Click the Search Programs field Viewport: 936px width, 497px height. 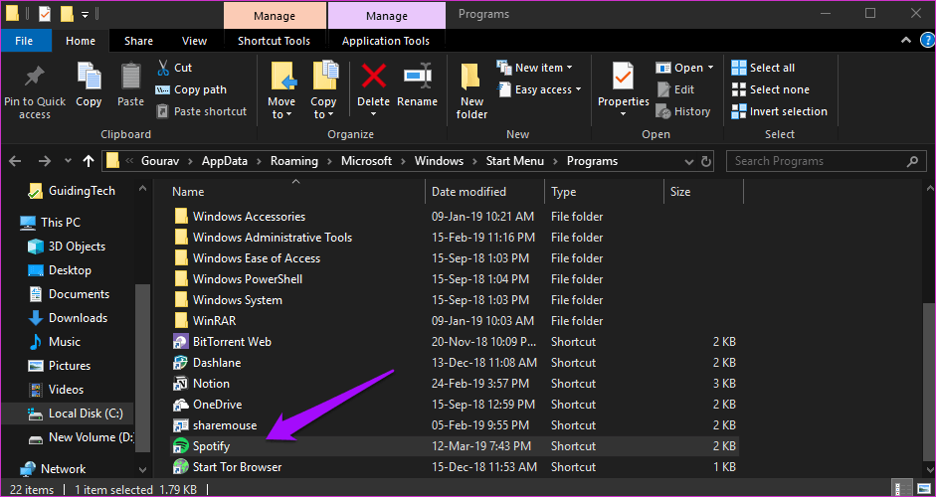click(825, 161)
